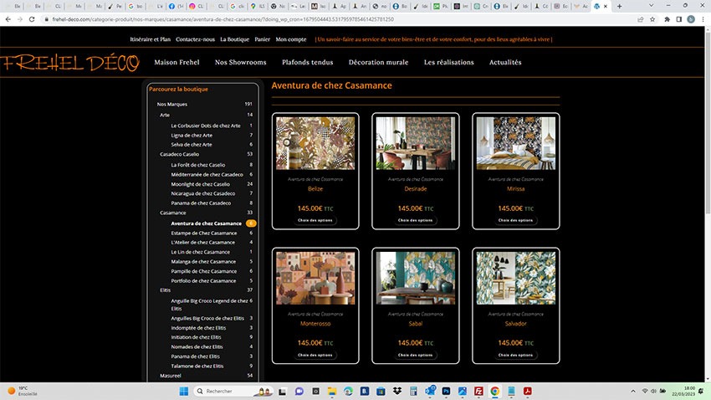Open Casadeco Caselio category
The width and height of the screenshot is (711, 400).
tap(180, 154)
